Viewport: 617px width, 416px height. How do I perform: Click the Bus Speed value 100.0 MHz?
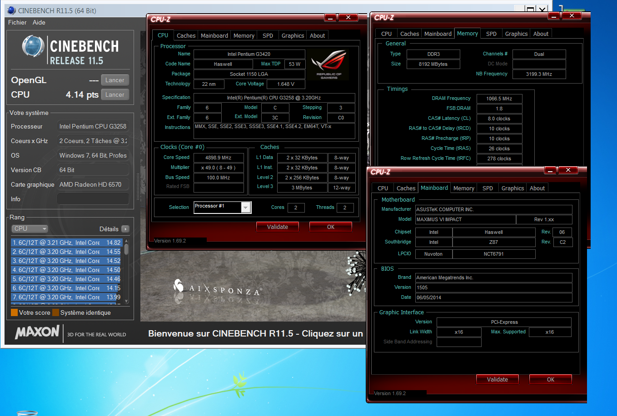[219, 178]
